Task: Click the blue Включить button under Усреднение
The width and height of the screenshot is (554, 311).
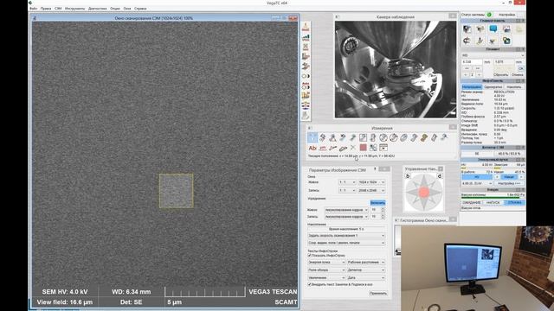Action: pos(377,203)
